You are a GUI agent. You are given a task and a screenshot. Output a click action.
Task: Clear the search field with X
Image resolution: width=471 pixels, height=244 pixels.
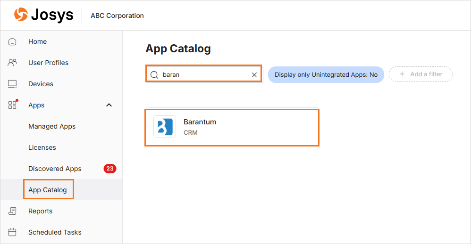coord(254,74)
